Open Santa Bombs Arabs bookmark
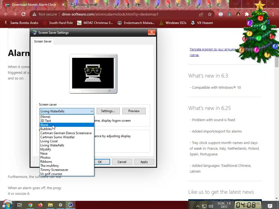 21,23
